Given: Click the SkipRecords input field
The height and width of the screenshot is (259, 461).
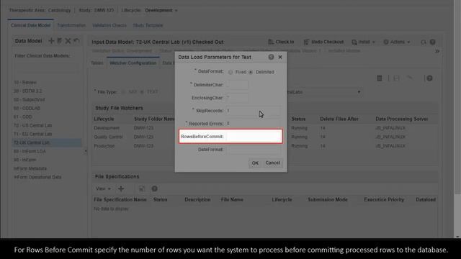Looking at the screenshot, I should pos(253,111).
